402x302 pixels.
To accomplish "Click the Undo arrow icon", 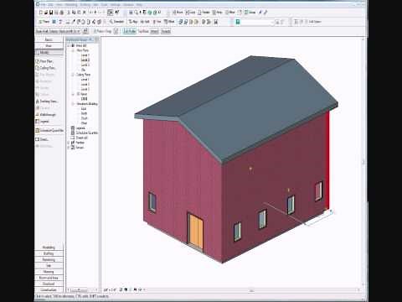I will point(91,13).
